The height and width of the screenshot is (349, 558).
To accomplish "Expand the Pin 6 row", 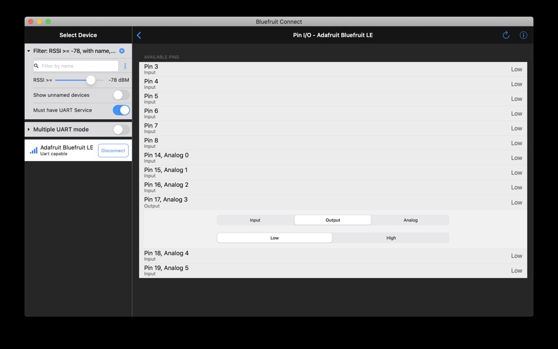I will 333,113.
